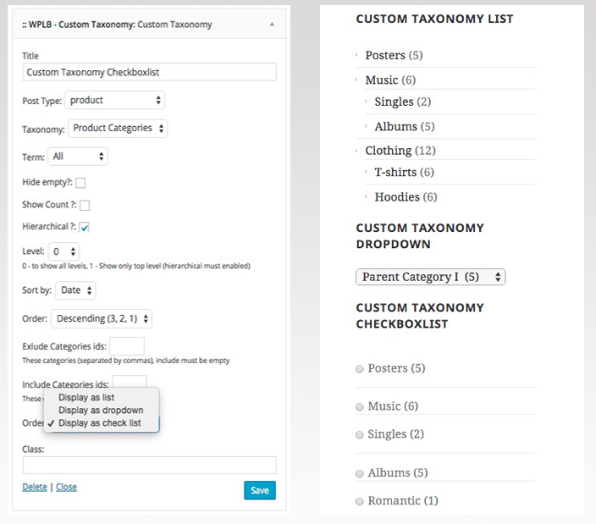Open the Taxonomy Product Categories dropdown
Viewport: 596px width, 524px height.
point(118,129)
